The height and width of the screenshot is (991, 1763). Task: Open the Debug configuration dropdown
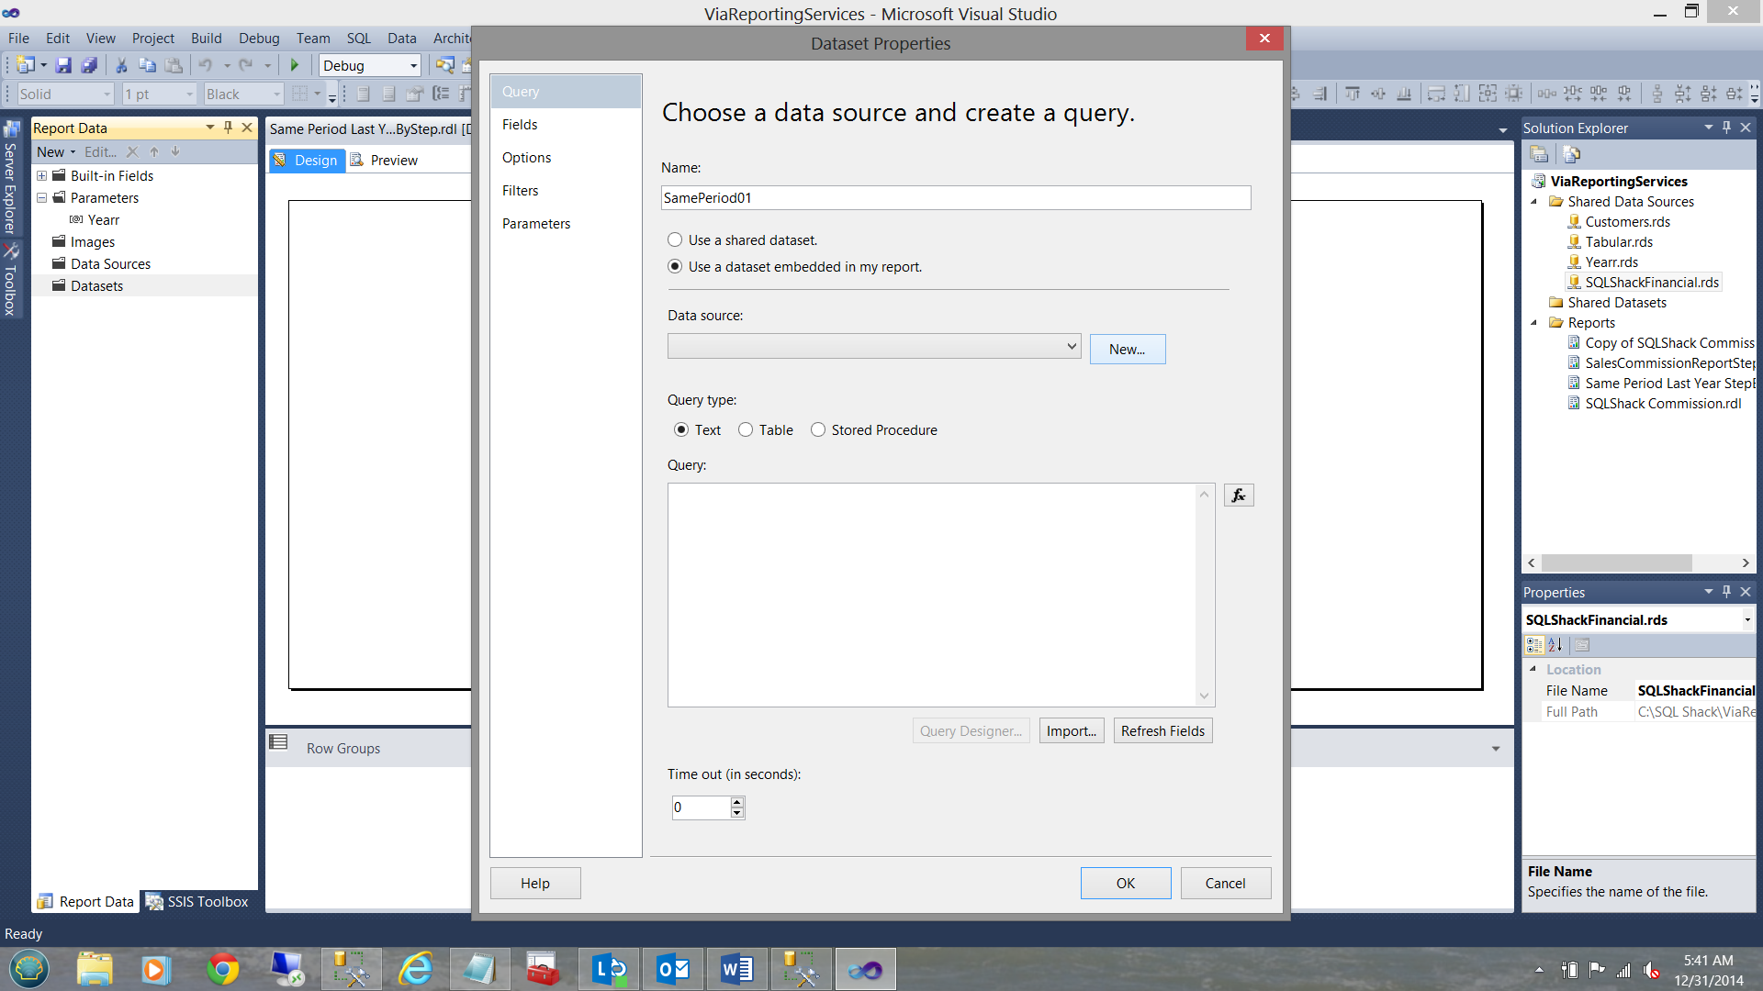(x=413, y=65)
